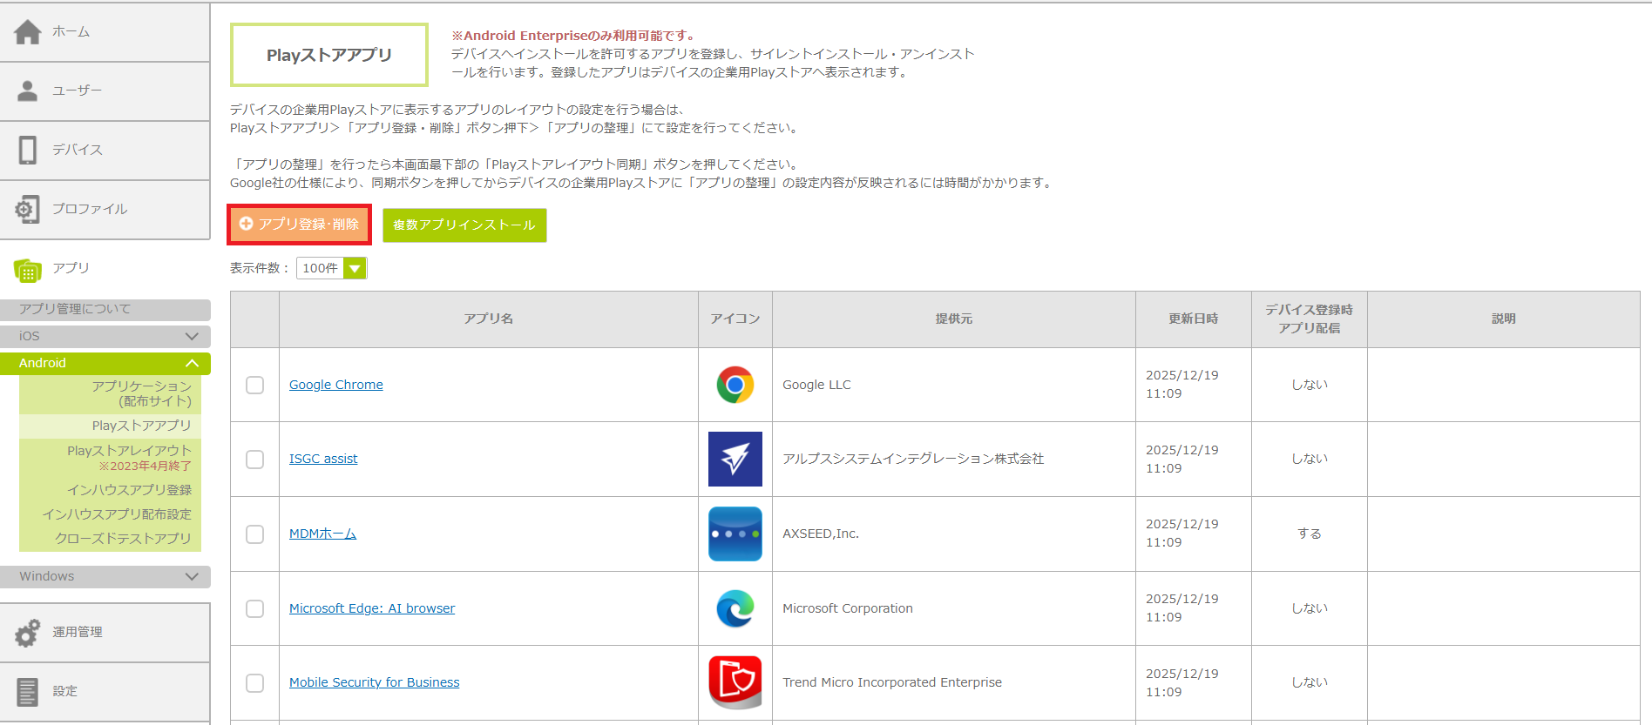The image size is (1652, 725).
Task: Click the Microsoft Edge app icon
Action: (735, 608)
